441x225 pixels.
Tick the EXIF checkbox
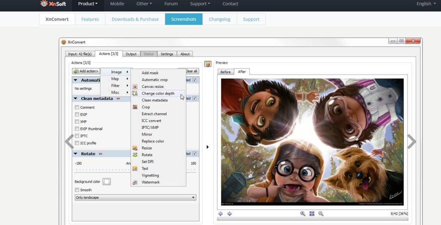tap(77, 114)
